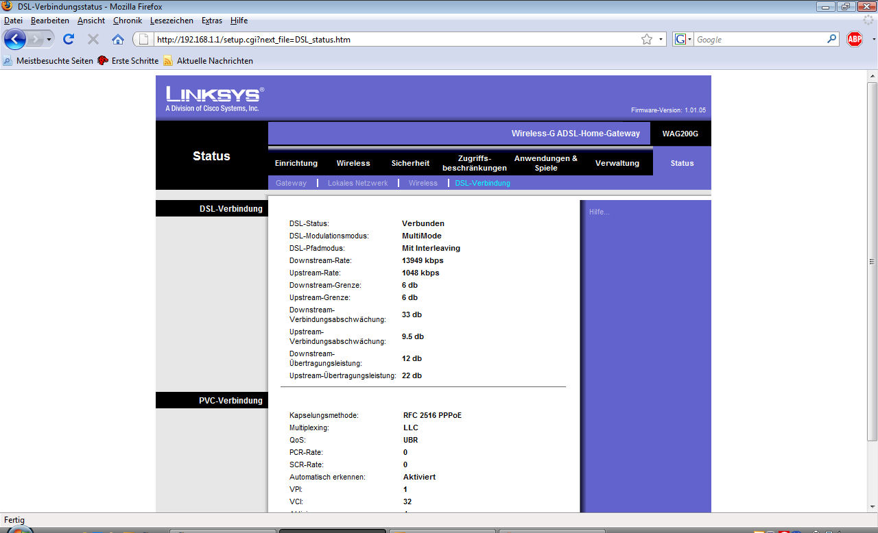The width and height of the screenshot is (878, 533).
Task: Click the Lokales Netzwerk sub-link
Action: [357, 183]
